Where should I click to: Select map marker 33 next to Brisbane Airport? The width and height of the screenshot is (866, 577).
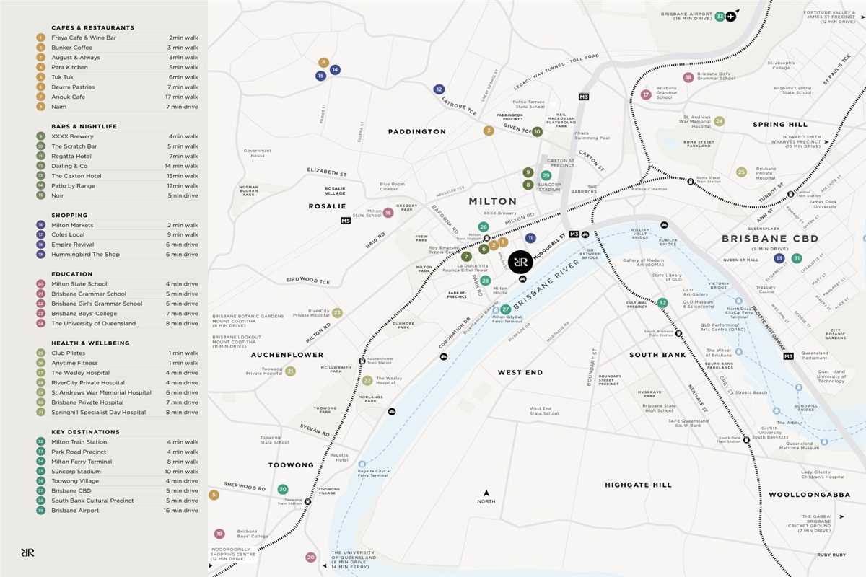point(720,16)
